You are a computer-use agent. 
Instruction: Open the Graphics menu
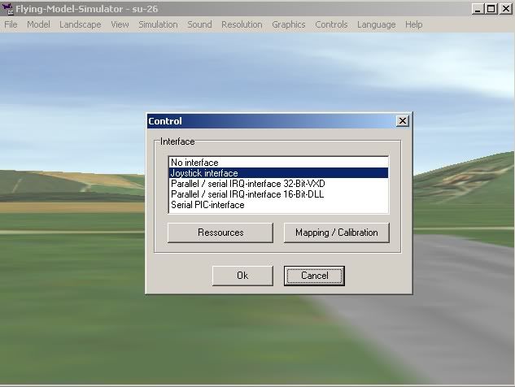pos(288,24)
